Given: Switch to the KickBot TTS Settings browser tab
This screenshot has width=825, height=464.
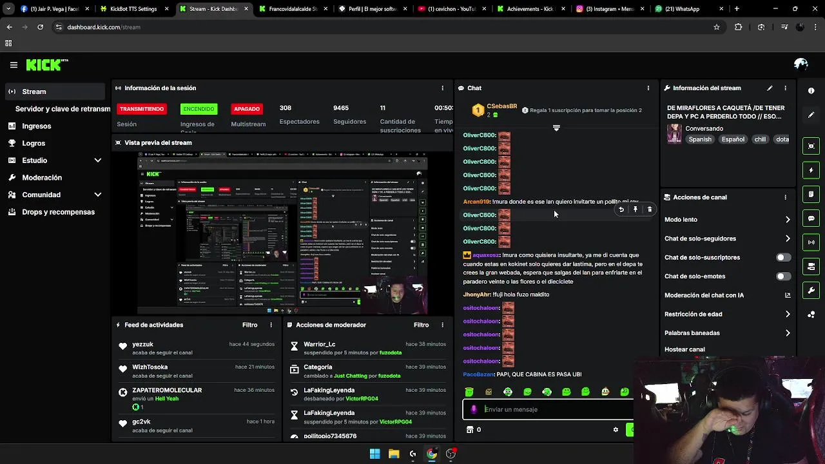Looking at the screenshot, I should 133,9.
